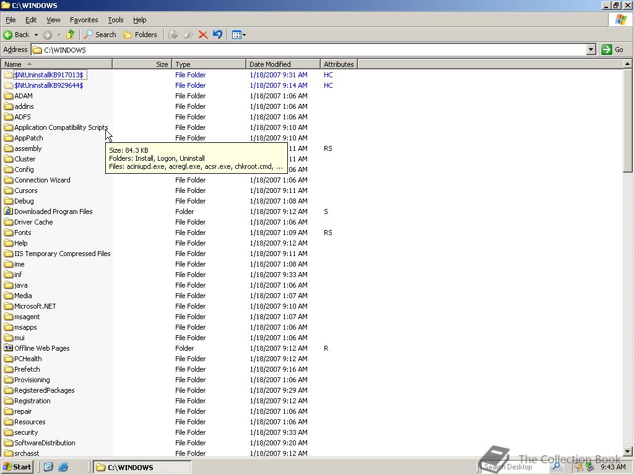634x475 pixels.
Task: Click the Back navigation button
Action: pyautogui.click(x=16, y=35)
